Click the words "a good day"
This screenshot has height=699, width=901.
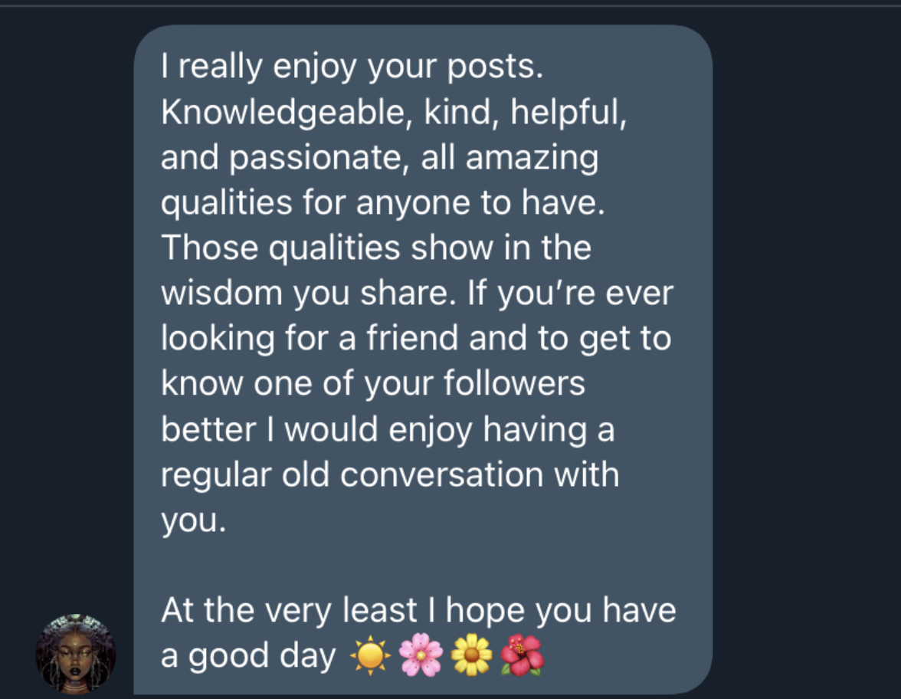pos(248,657)
